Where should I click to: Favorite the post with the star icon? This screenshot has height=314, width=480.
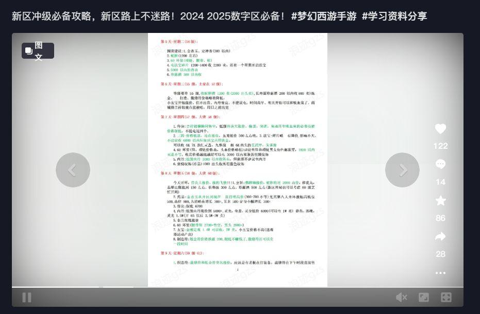coord(440,201)
